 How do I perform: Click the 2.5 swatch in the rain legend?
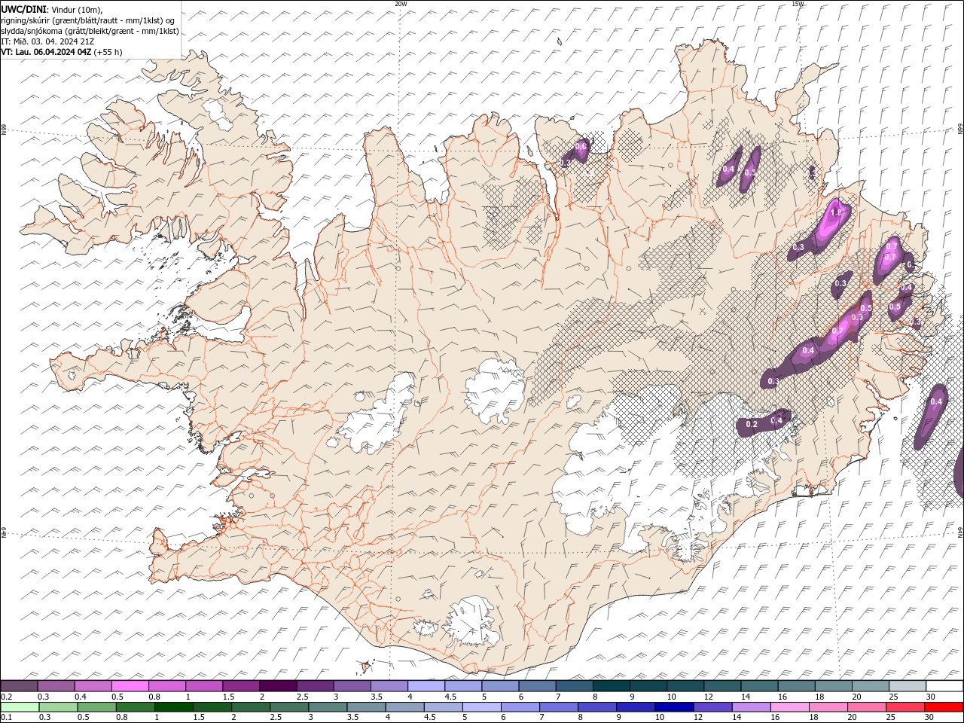(289, 707)
